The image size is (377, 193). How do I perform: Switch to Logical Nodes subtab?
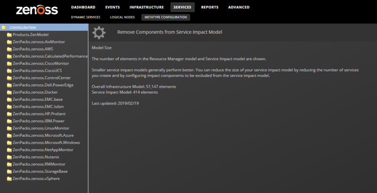coord(123,17)
